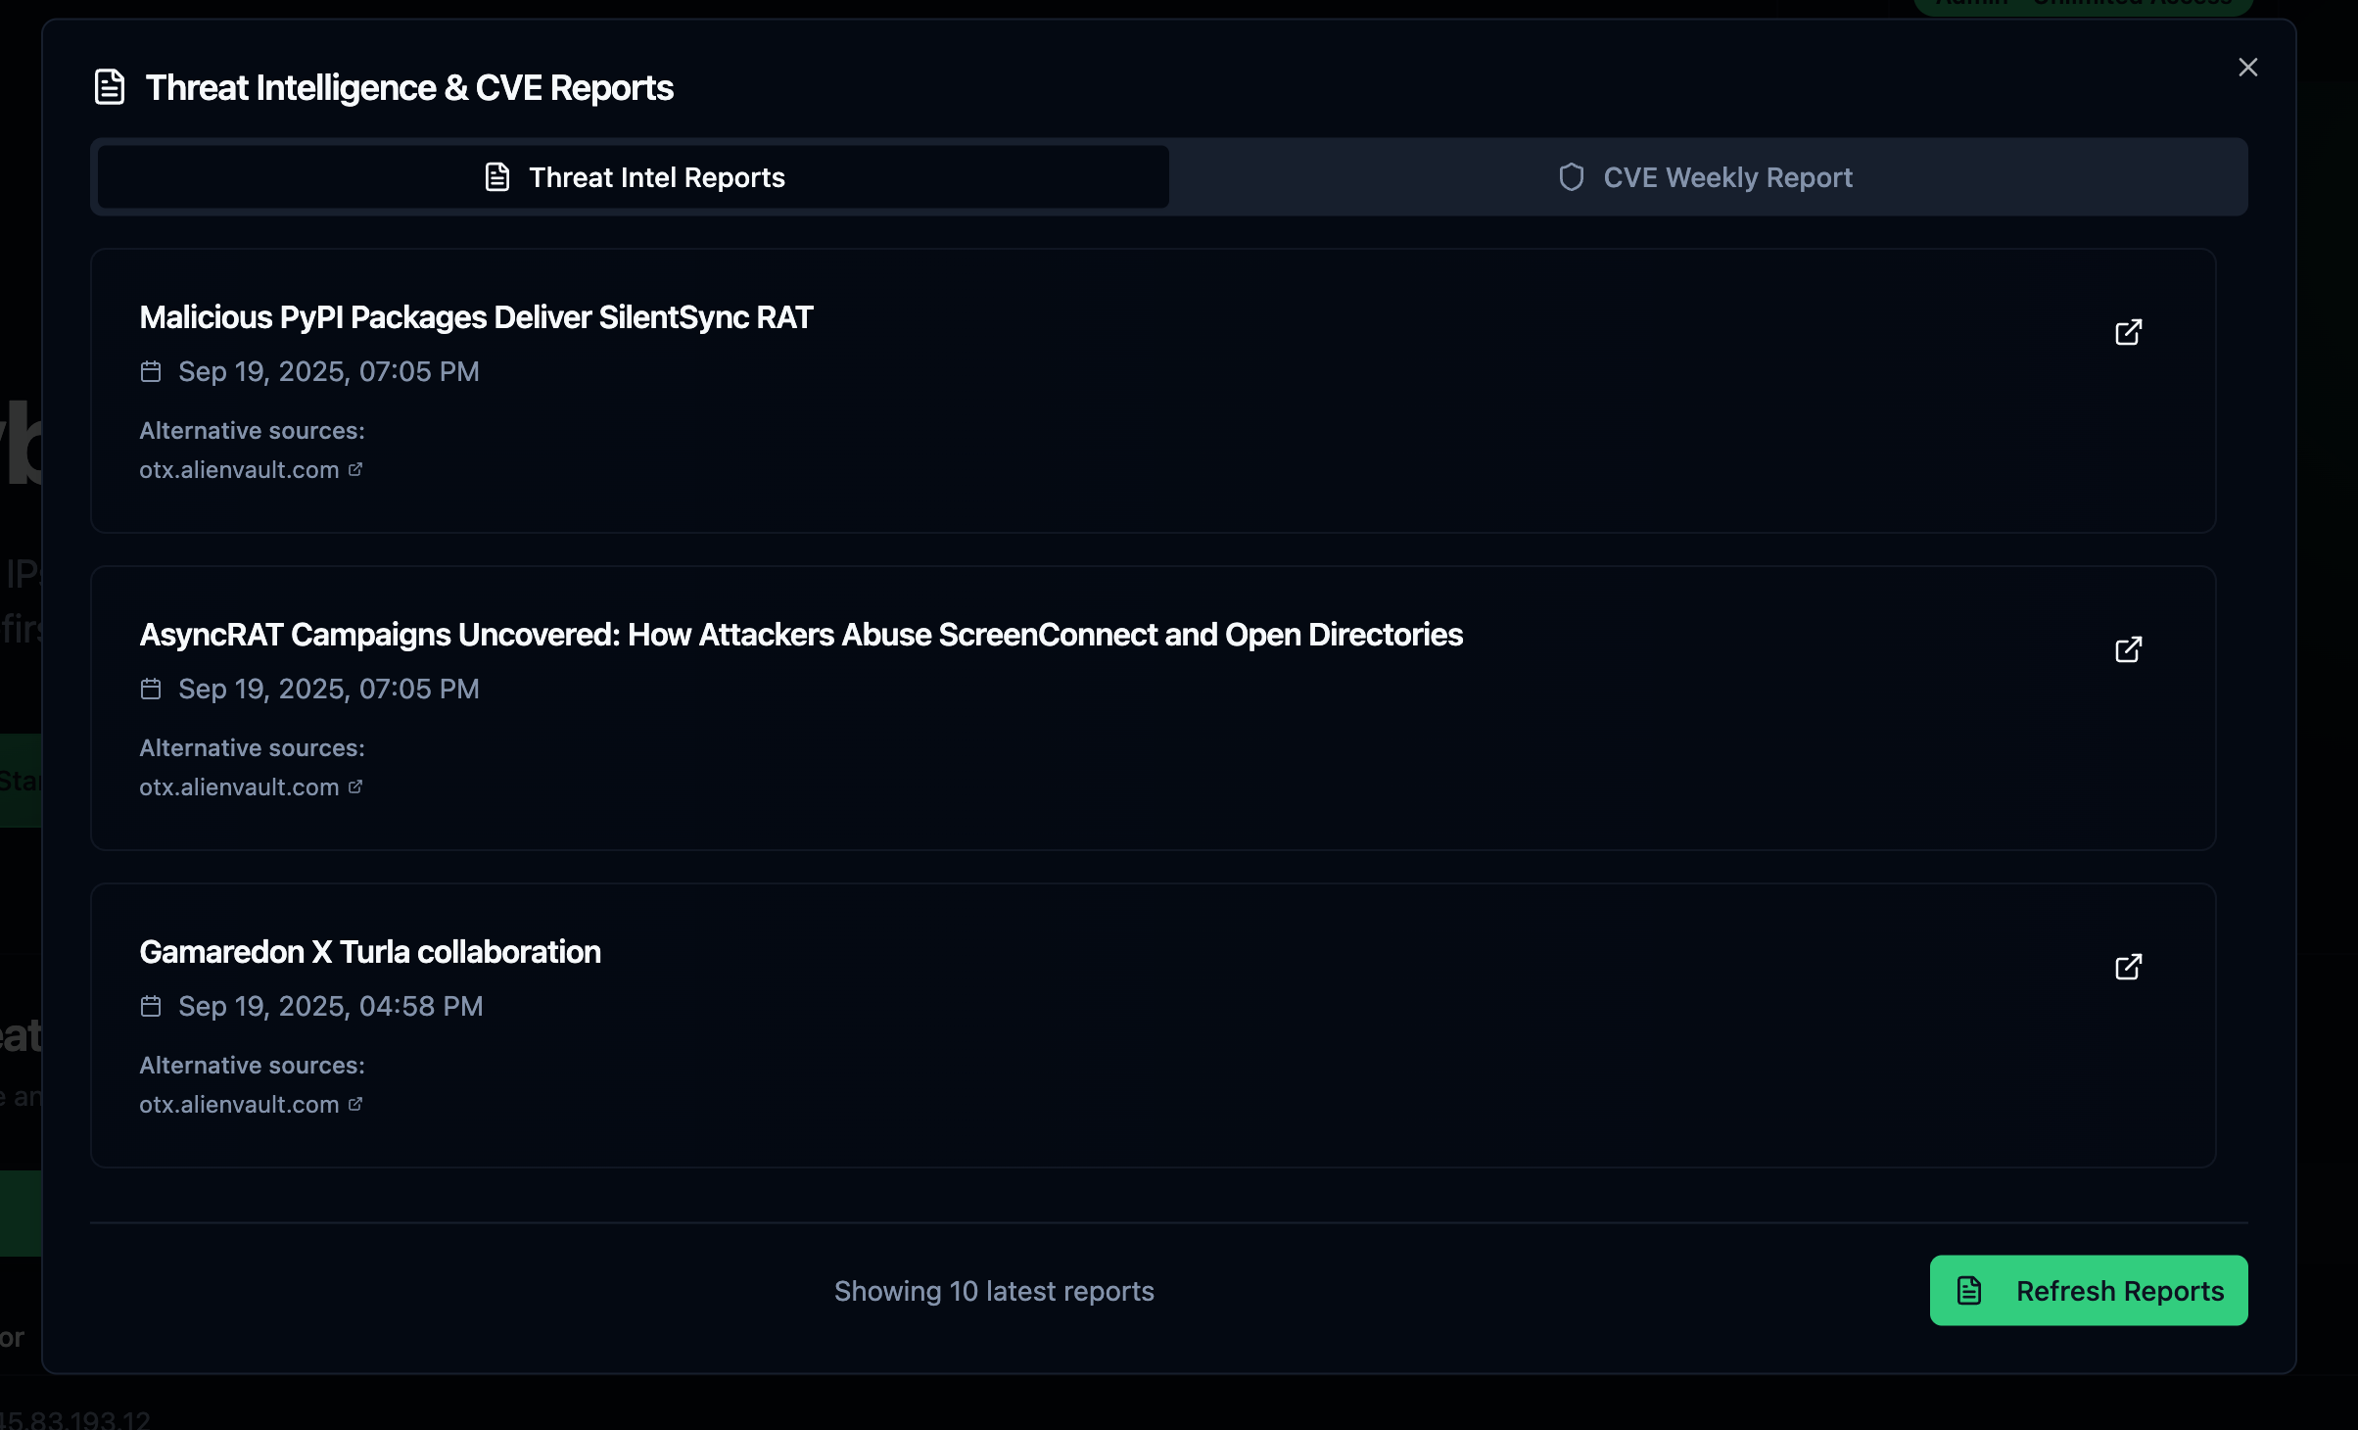Click calendar icon beside Gamaredon report date
The width and height of the screenshot is (2358, 1430).
click(151, 1007)
